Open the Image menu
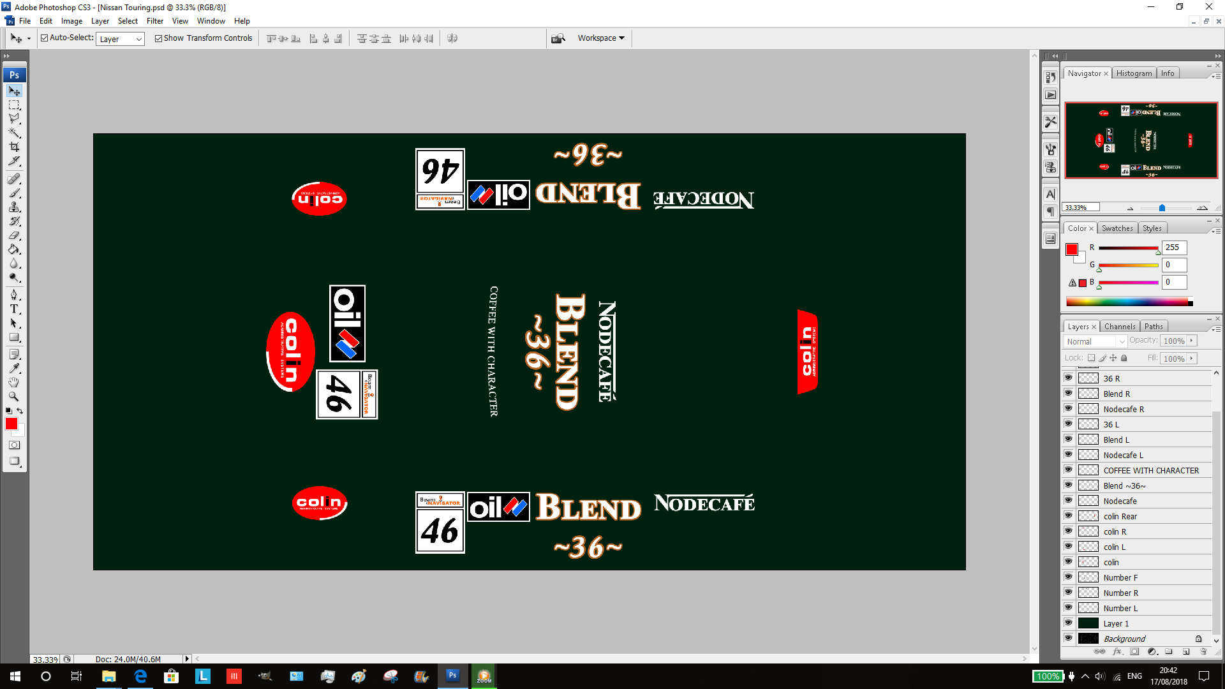 pyautogui.click(x=71, y=21)
